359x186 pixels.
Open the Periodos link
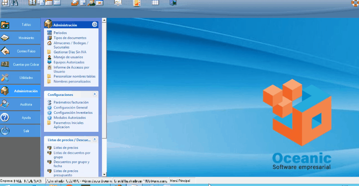(60, 33)
